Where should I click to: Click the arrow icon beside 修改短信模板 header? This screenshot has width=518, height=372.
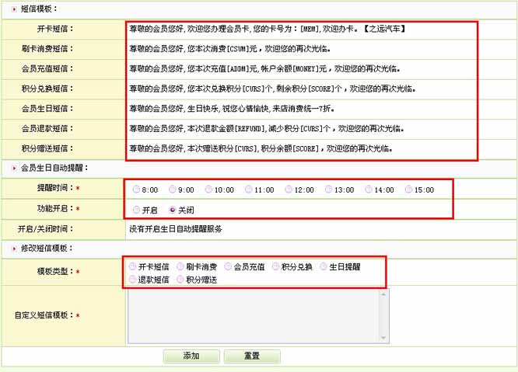[x=14, y=249]
